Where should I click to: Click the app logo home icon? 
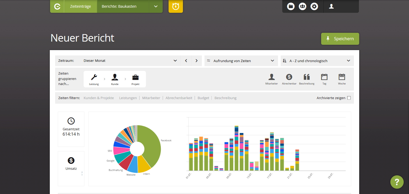(57, 6)
